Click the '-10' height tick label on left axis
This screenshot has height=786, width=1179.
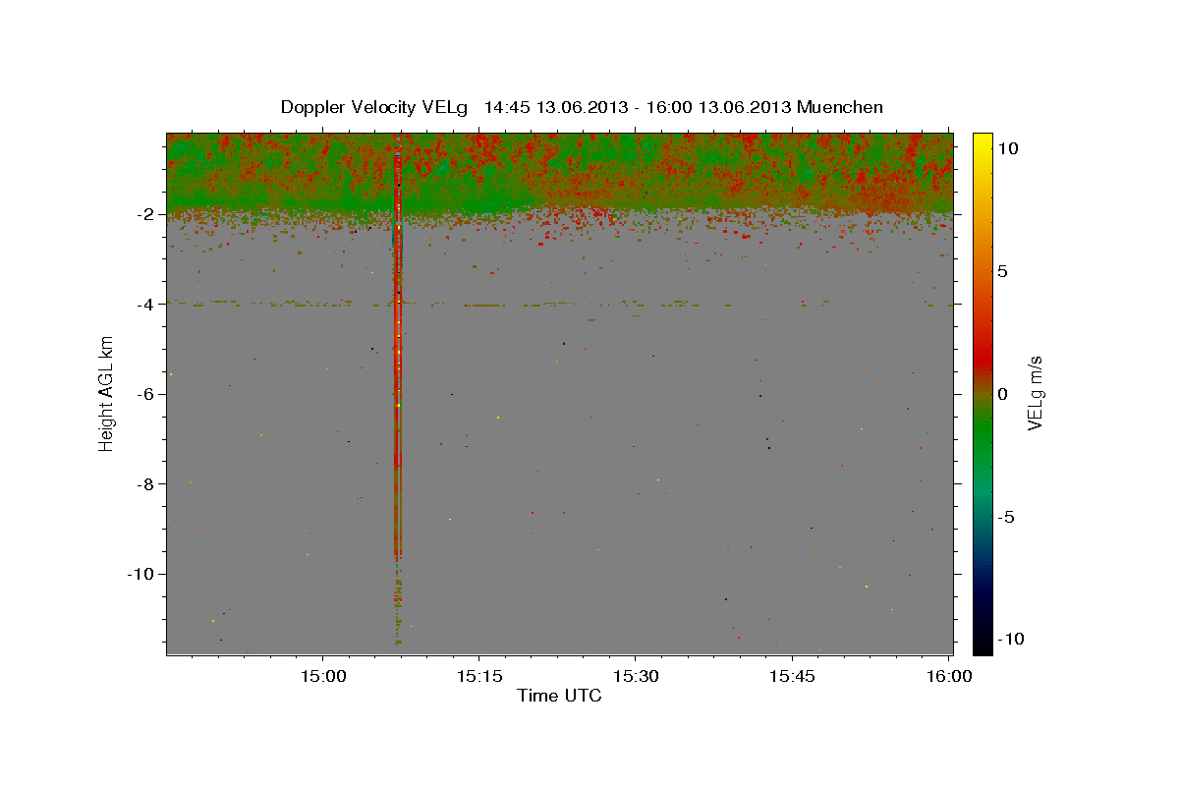click(142, 574)
